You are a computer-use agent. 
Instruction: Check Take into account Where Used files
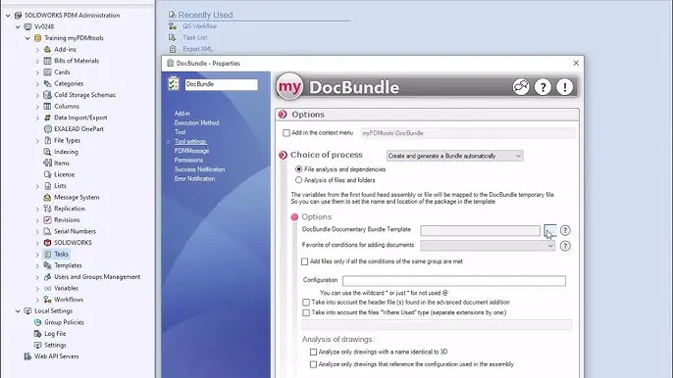pyautogui.click(x=306, y=312)
